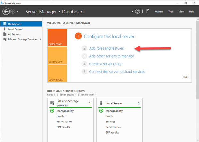Open the Tools menu

(171, 12)
